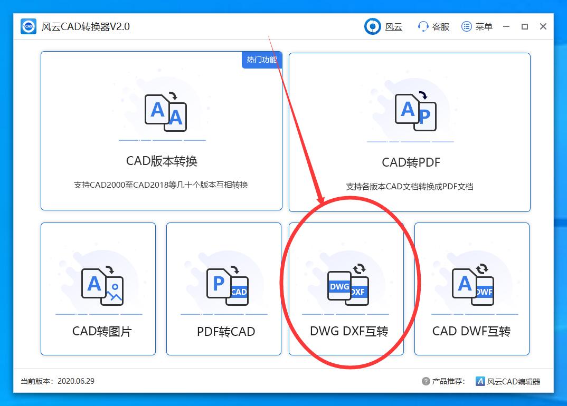Viewport: 567px width, 406px height.
Task: Click the CAD版本转换 A-to-A icon
Action: pyautogui.click(x=166, y=112)
